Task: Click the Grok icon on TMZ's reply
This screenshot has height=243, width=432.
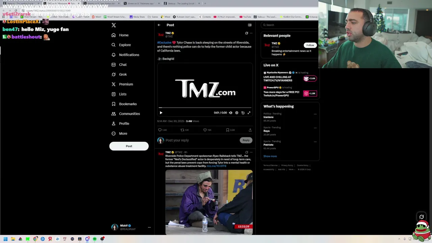Action: pos(246,152)
